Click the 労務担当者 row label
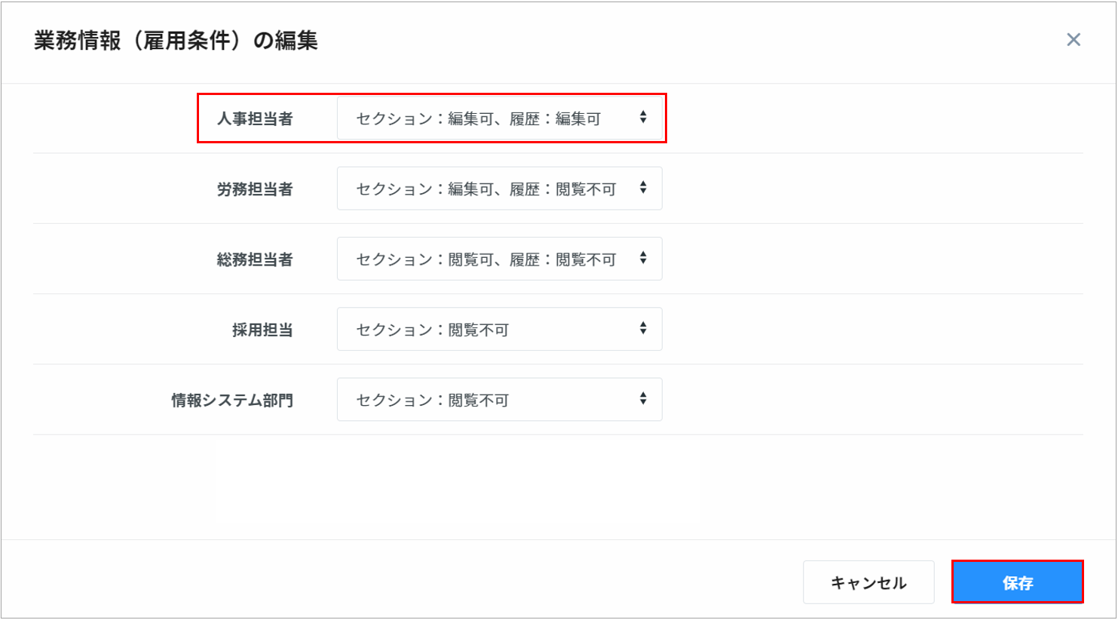Viewport: 1118px width, 620px height. (x=255, y=189)
